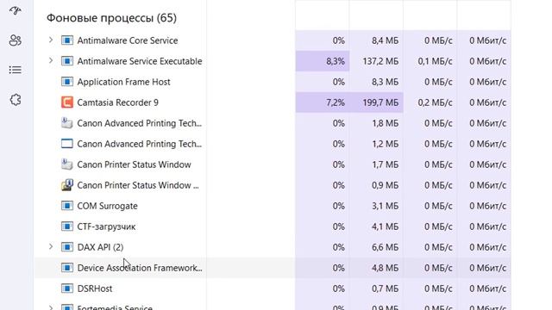Click the Camtasia Recorder 9 orange icon
The width and height of the screenshot is (552, 310).
point(67,102)
